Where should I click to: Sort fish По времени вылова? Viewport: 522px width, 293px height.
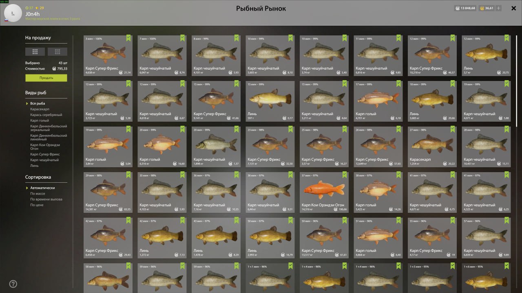click(46, 199)
